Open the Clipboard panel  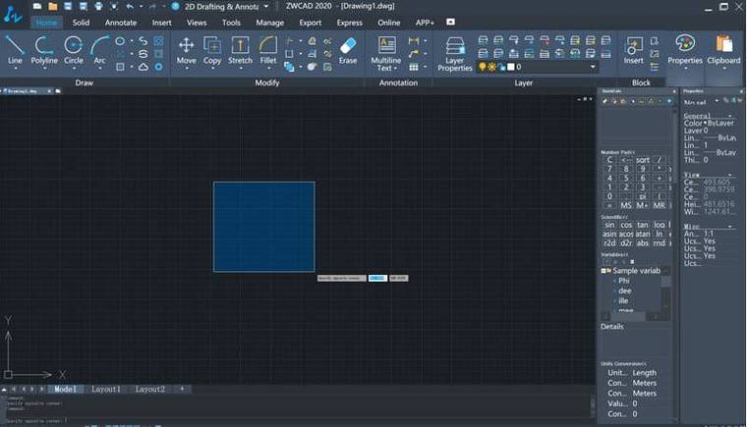point(723,49)
